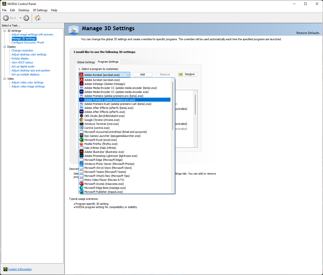The height and width of the screenshot is (275, 323).
Task: Click the Microsoft Edge Beta icon
Action: click(x=81, y=188)
